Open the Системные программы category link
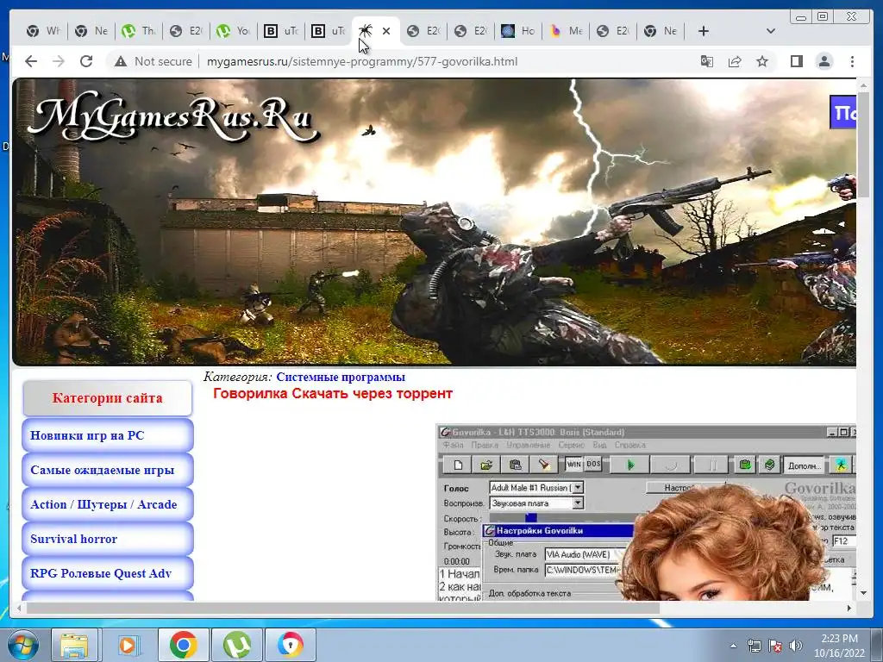The width and height of the screenshot is (883, 662). 340,378
